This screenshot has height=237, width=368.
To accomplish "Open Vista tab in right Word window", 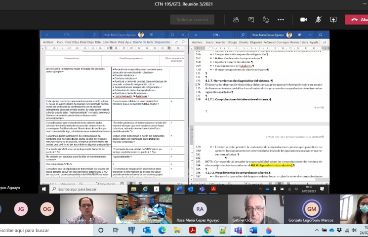I will pos(305,42).
